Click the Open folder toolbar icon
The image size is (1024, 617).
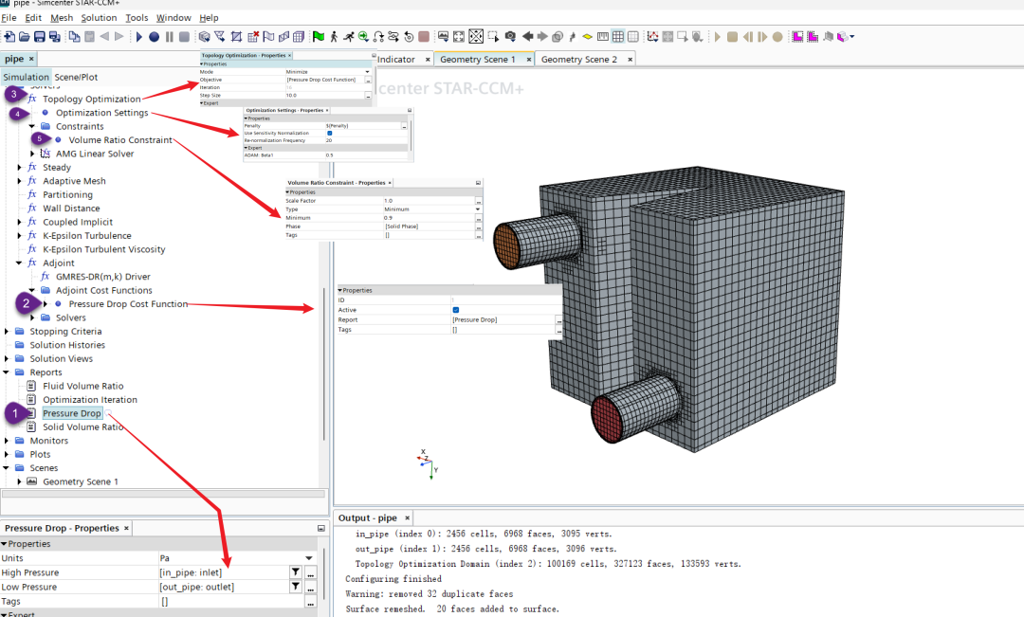(24, 37)
